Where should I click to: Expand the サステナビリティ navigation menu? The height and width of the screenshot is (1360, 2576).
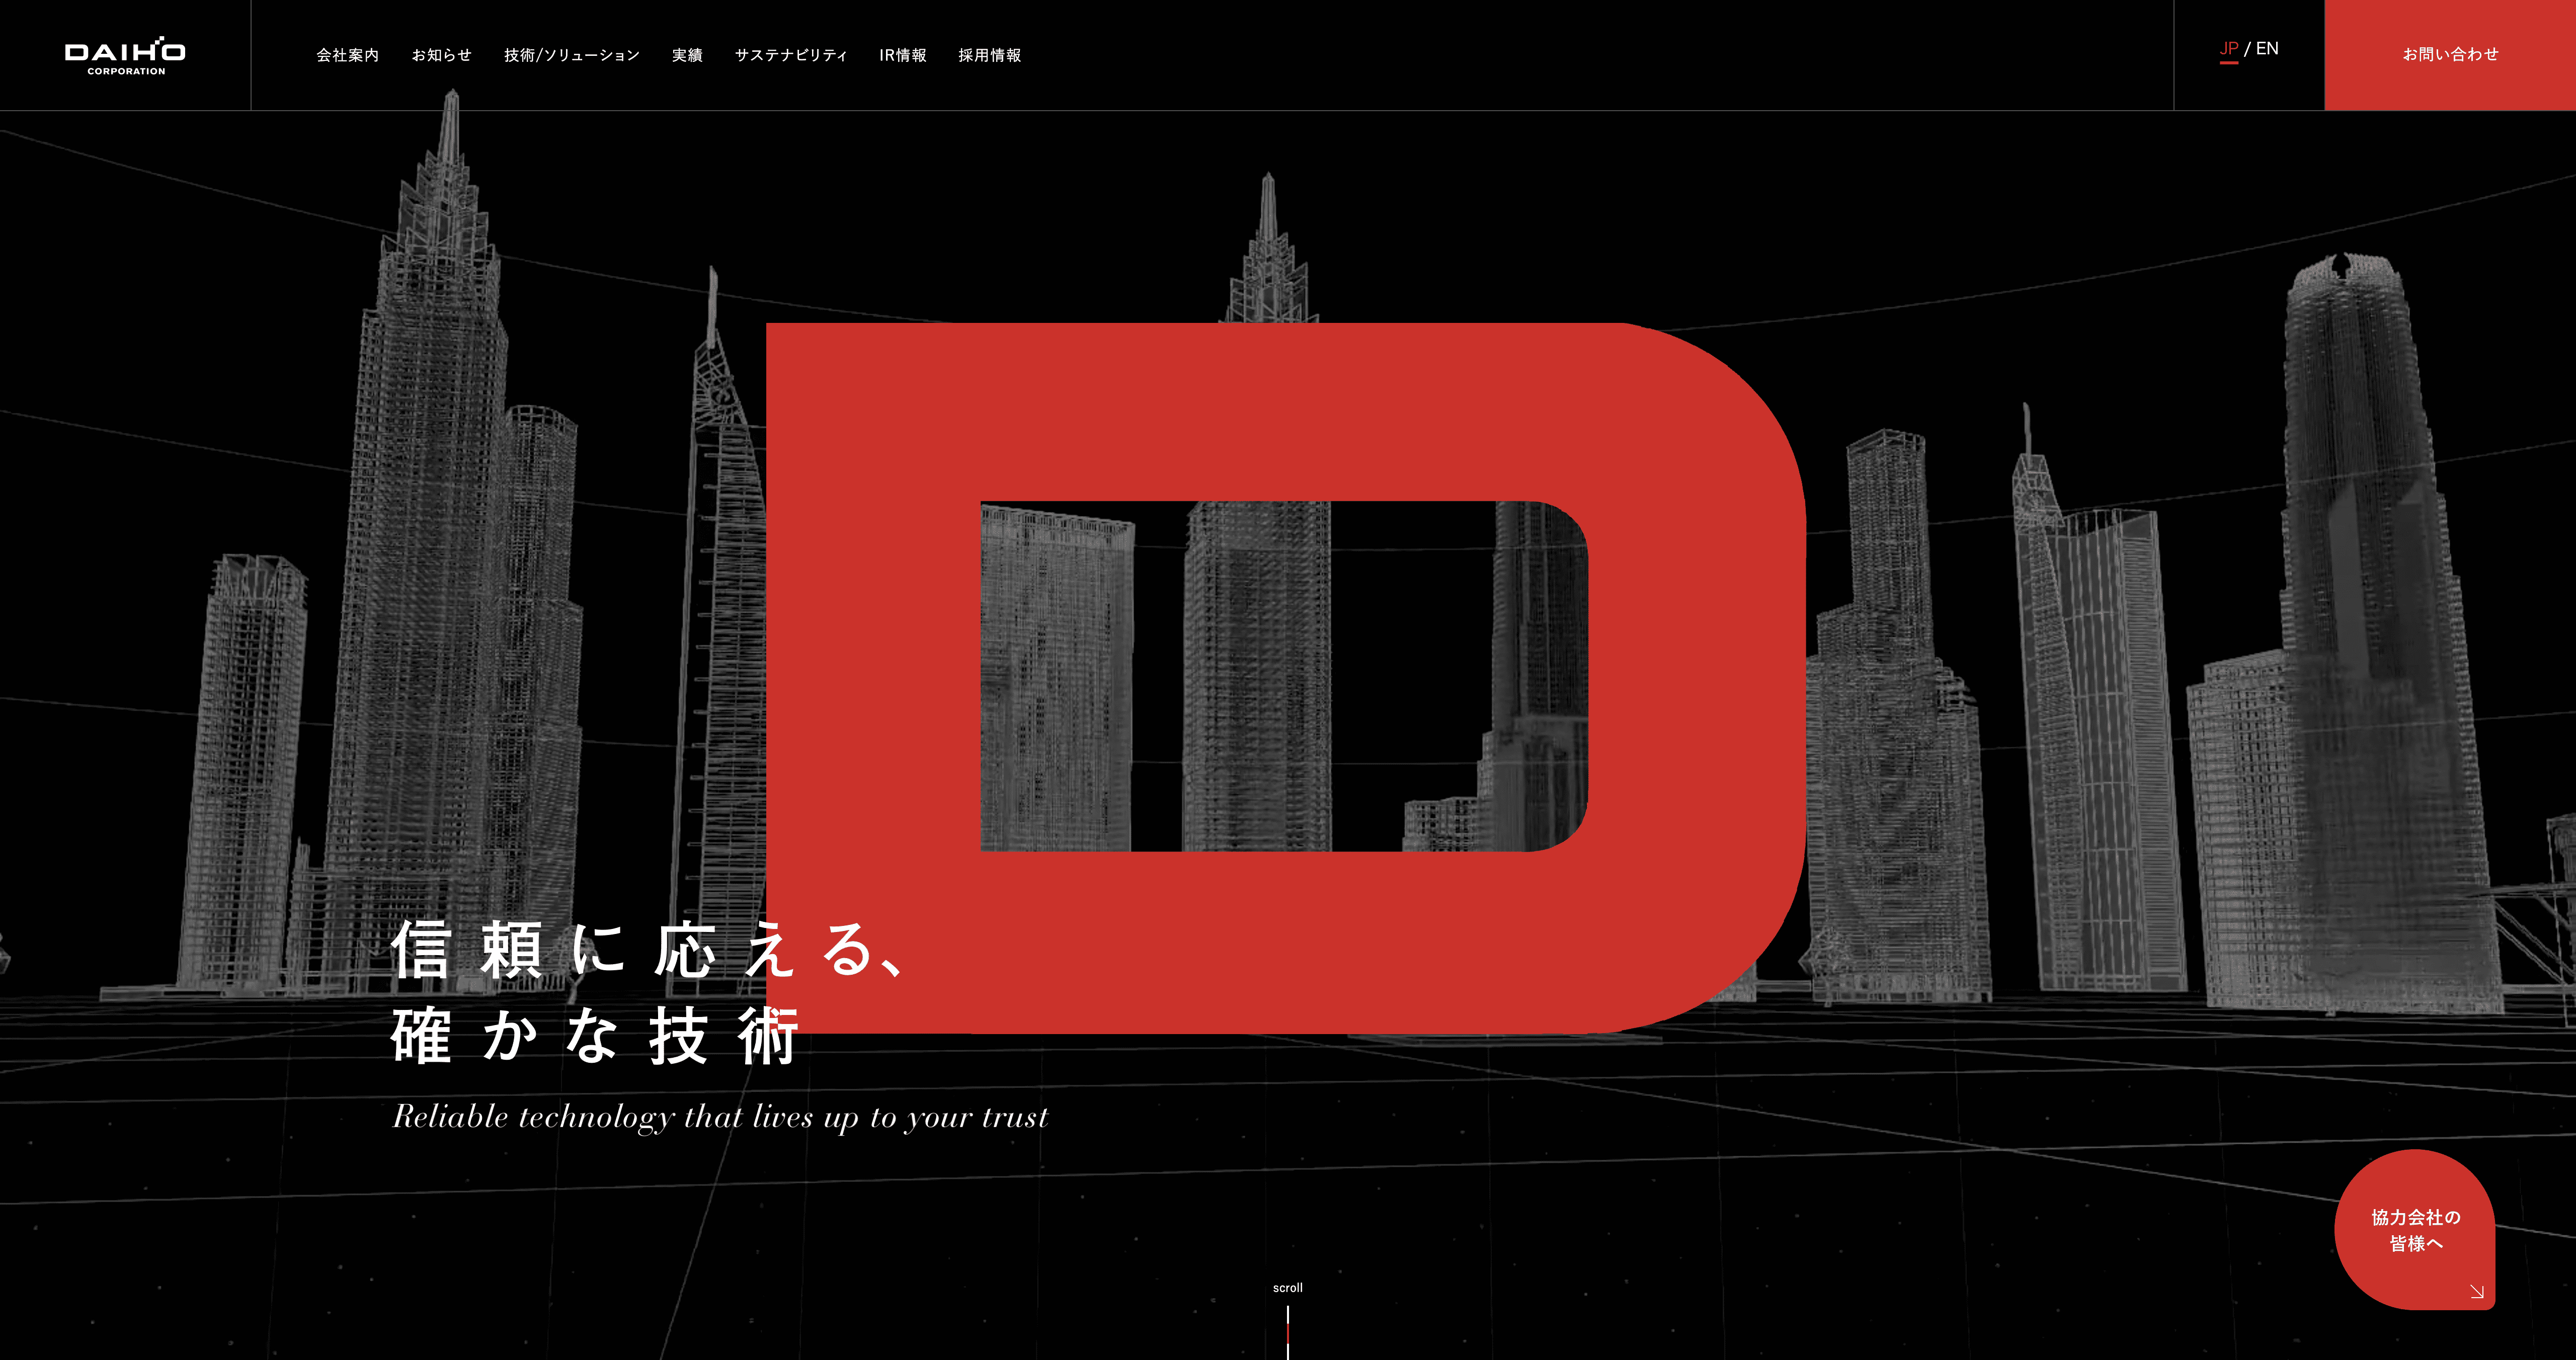(x=790, y=55)
